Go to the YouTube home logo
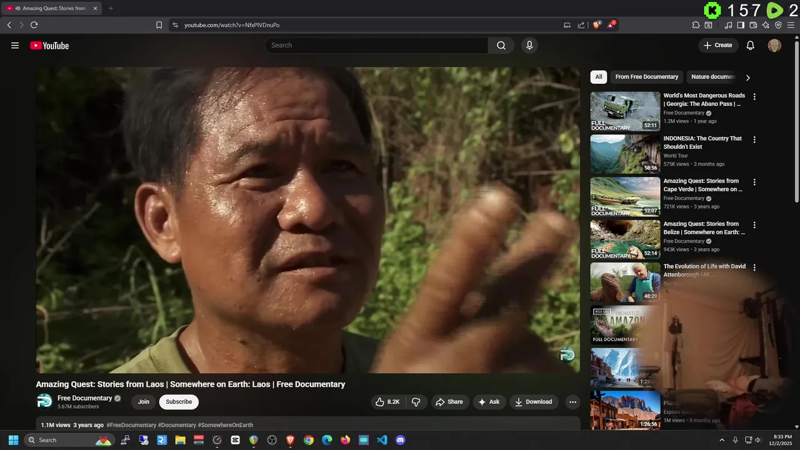The width and height of the screenshot is (800, 450). [x=49, y=46]
